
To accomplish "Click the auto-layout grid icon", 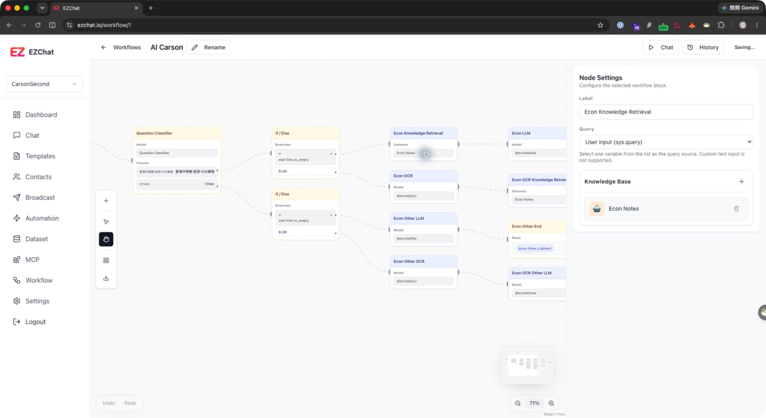I will 106,260.
